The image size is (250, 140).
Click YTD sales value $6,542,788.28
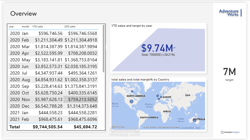(49, 106)
